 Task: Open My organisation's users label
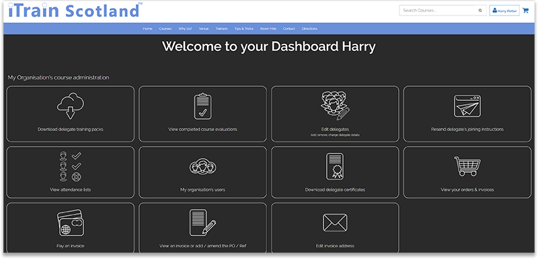pyautogui.click(x=203, y=190)
